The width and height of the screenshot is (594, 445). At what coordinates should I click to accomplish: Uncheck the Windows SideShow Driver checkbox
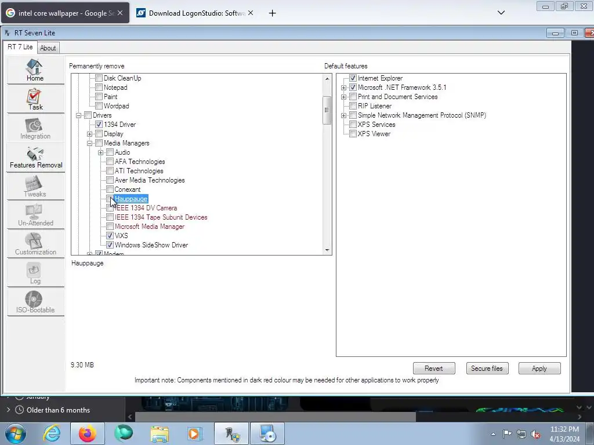tap(110, 245)
